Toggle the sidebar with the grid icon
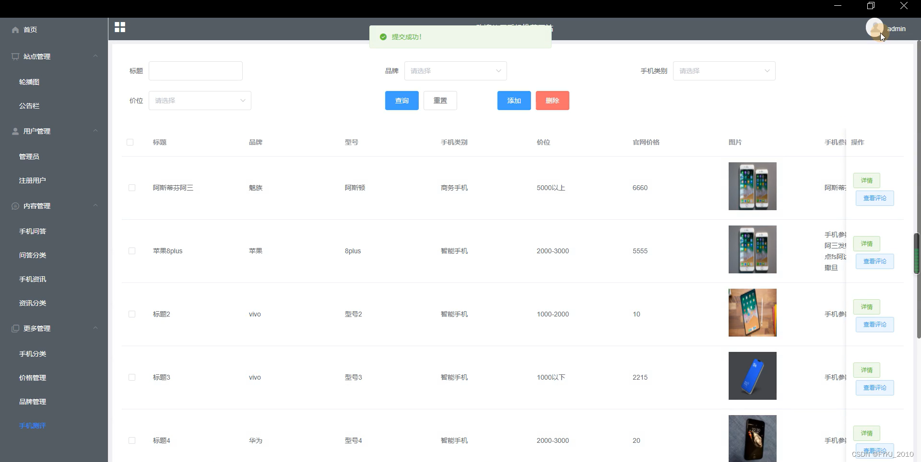The height and width of the screenshot is (462, 921). [120, 27]
